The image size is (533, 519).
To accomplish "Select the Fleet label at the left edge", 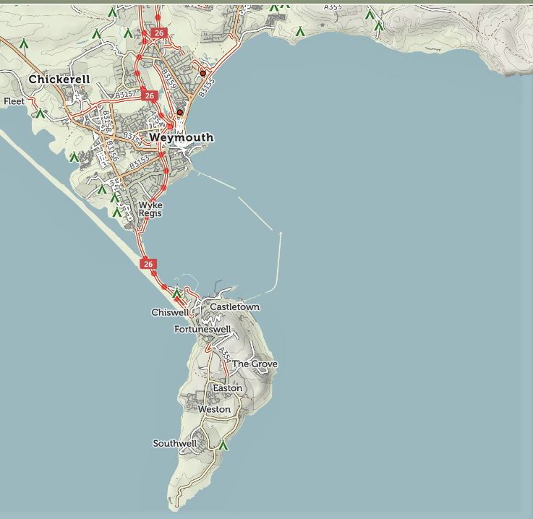I will pyautogui.click(x=14, y=101).
